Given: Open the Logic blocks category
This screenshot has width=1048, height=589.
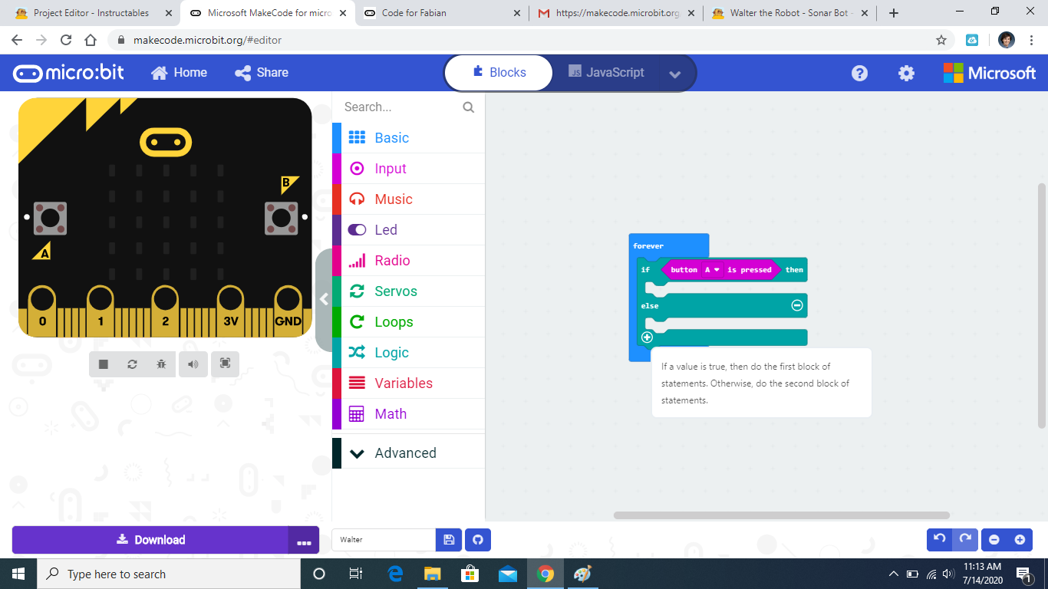Looking at the screenshot, I should (x=408, y=353).
